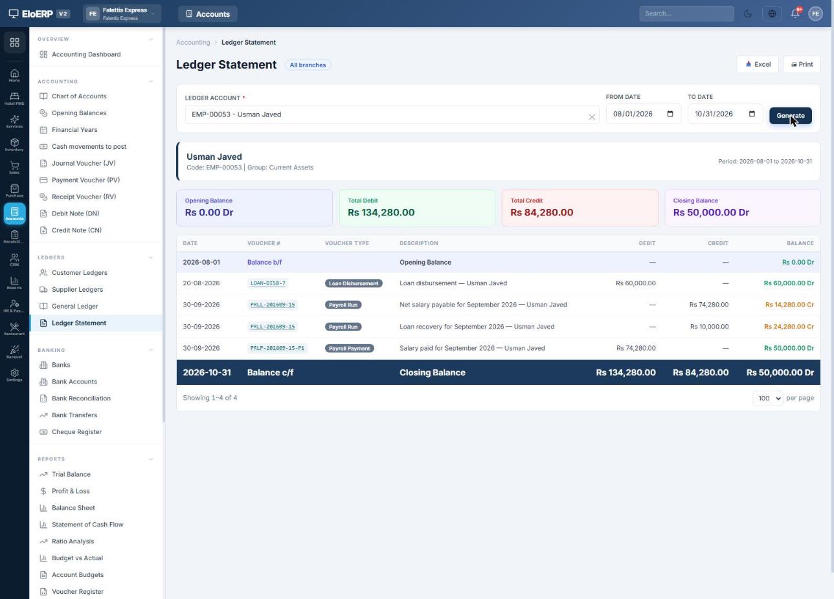This screenshot has height=599, width=834.
Task: Open the language globe icon
Action: click(772, 14)
